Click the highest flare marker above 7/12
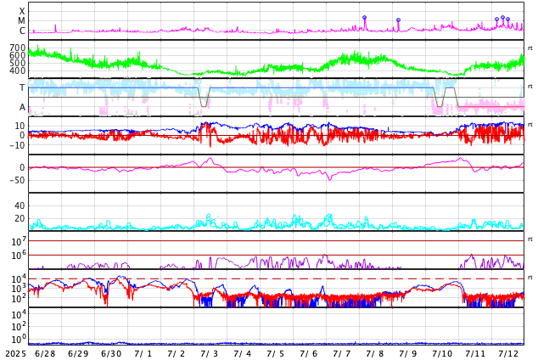The width and height of the screenshot is (538, 360). 502,18
